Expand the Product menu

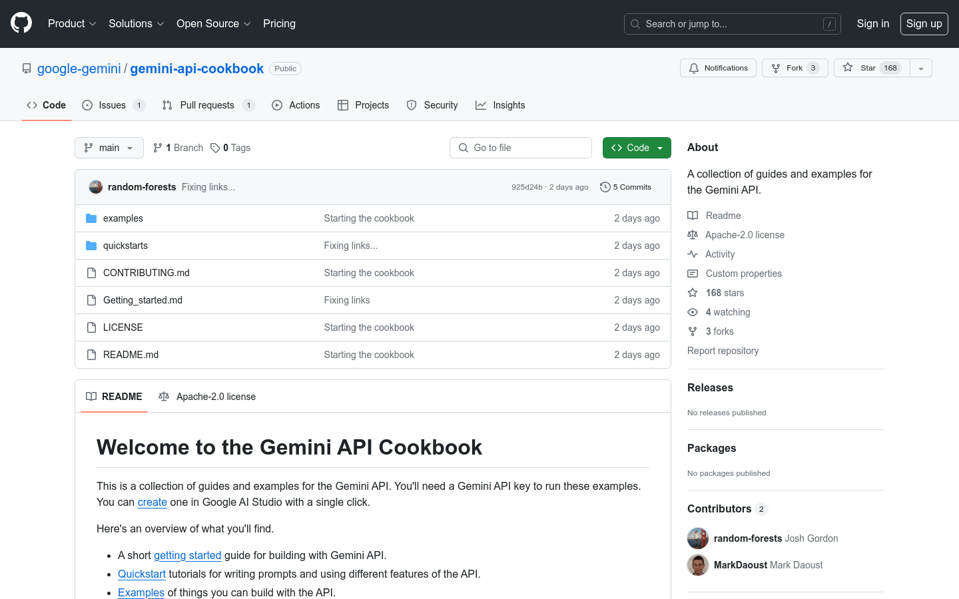[x=72, y=23]
